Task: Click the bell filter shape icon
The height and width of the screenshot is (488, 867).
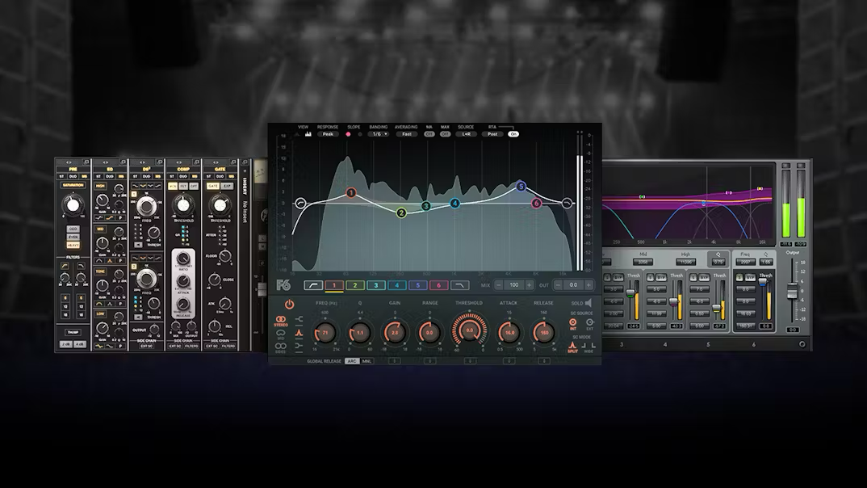Action: pyautogui.click(x=299, y=332)
